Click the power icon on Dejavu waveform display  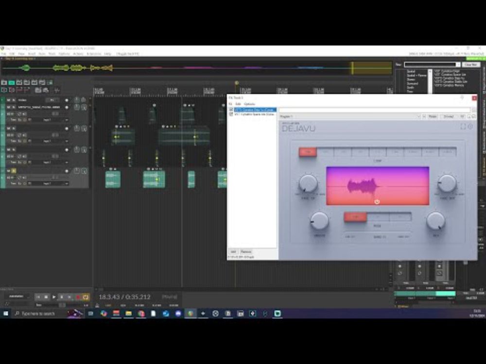[x=377, y=202]
